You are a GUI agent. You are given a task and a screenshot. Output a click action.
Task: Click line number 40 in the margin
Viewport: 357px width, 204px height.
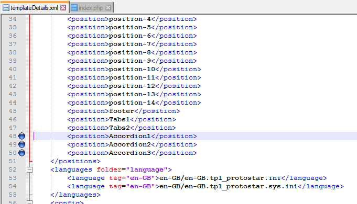pyautogui.click(x=13, y=69)
